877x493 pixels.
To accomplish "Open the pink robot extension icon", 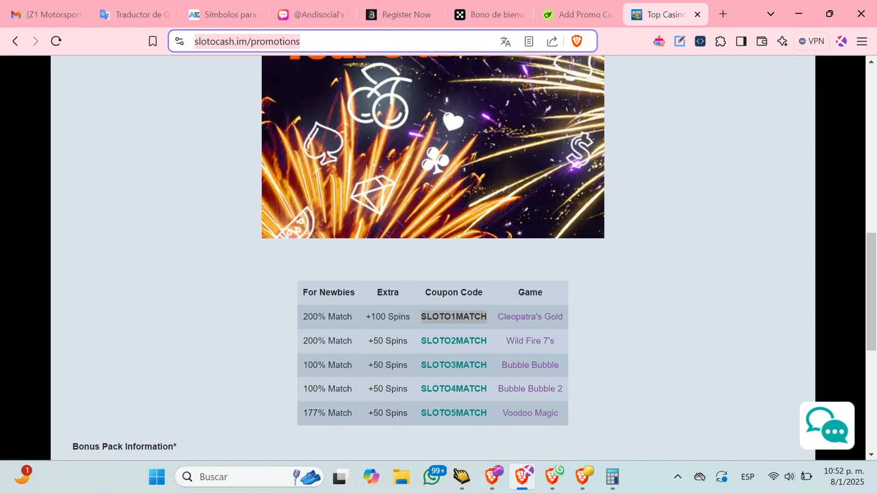I will click(x=659, y=41).
